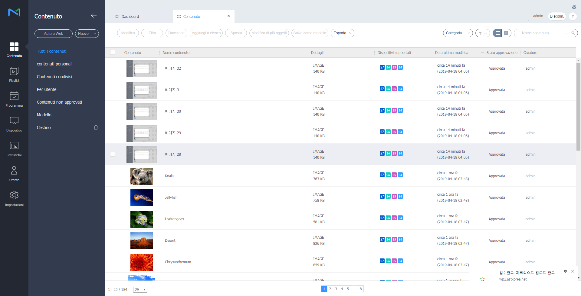Screen dimensions: 581x296
Task: Open Statistiche chart icon
Action: tap(14, 149)
